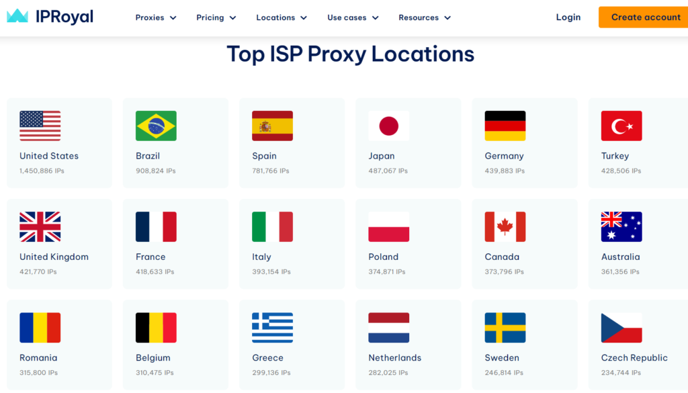Open the Netherlands location link
The height and width of the screenshot is (393, 688).
[x=395, y=357]
